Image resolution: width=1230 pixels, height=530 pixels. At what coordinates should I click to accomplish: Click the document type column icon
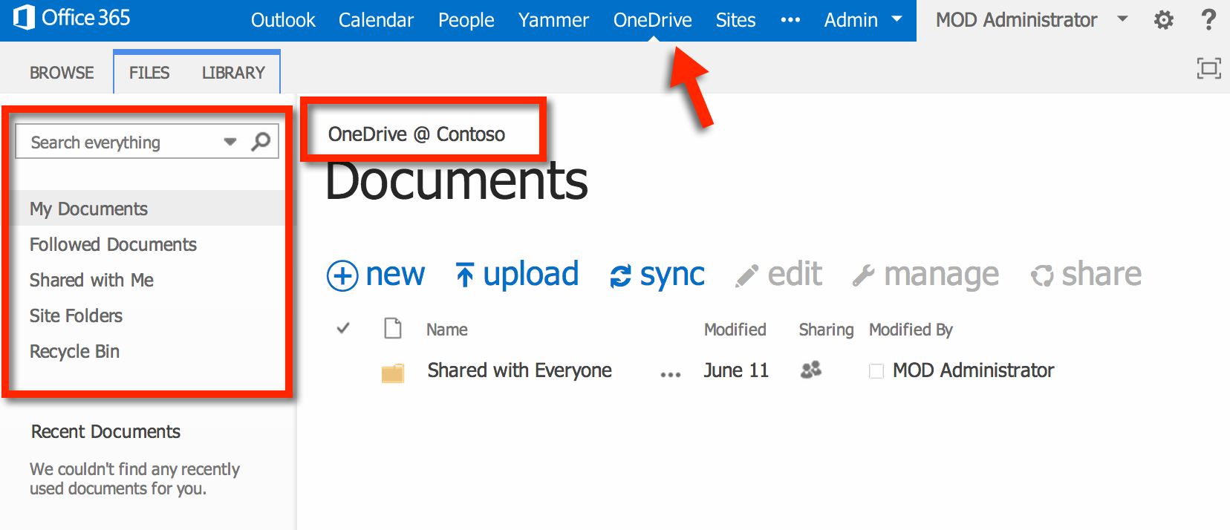click(x=393, y=328)
